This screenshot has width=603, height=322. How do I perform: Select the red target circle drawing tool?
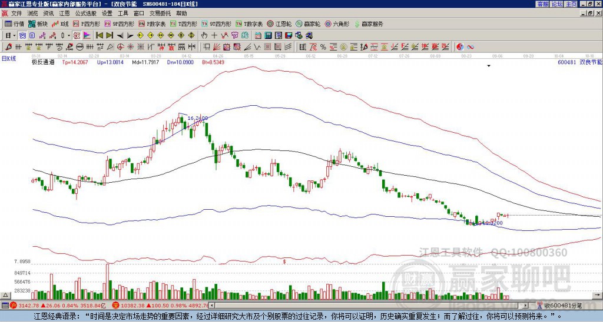click(120, 47)
